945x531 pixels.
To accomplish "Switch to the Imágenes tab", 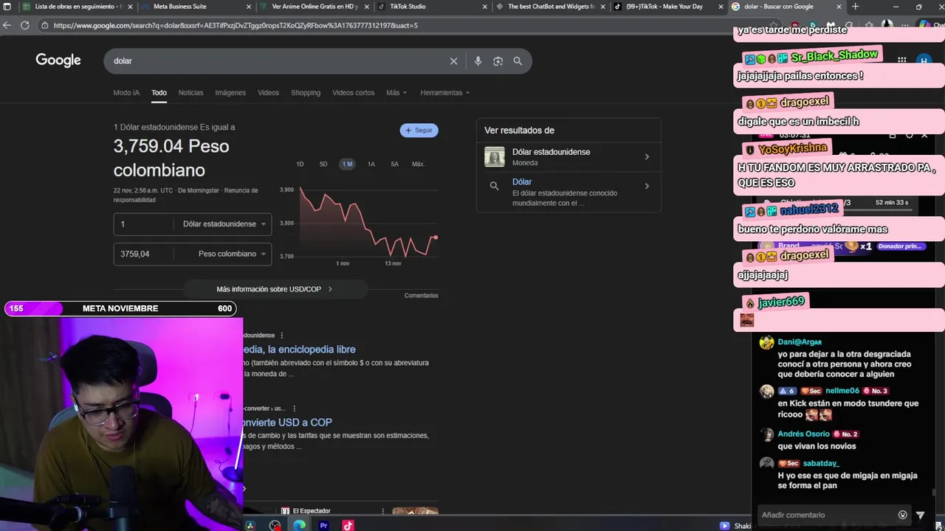I will tap(230, 93).
